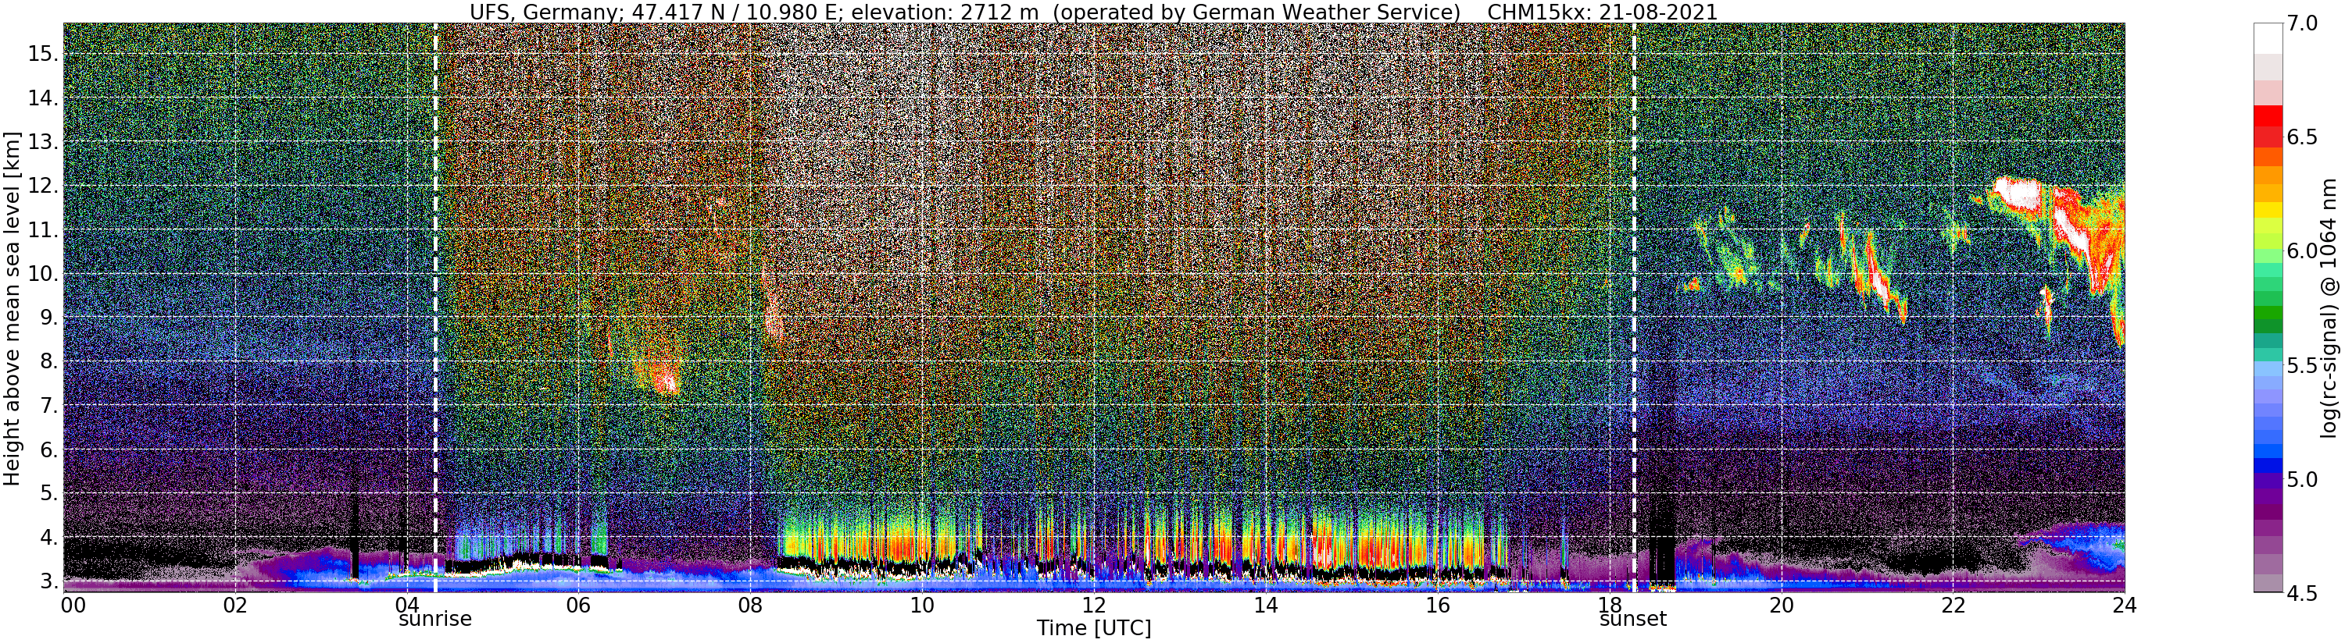
Task: Click the white segment at the colorbar top
Action: click(2268, 38)
